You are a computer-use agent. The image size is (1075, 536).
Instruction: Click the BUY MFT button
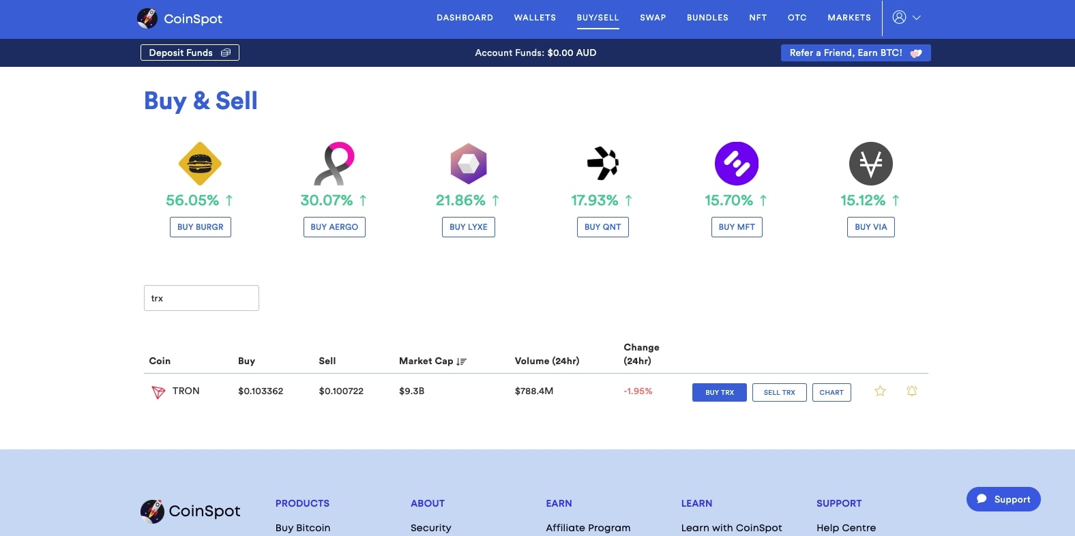(737, 227)
